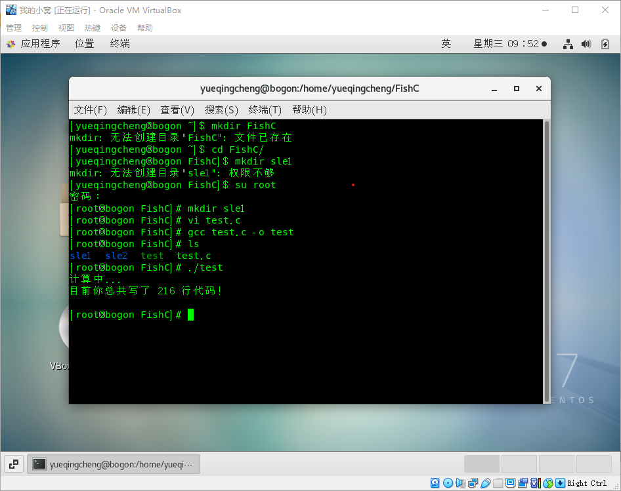
Task: Open VirtualBox 管理 menu
Action: [14, 28]
